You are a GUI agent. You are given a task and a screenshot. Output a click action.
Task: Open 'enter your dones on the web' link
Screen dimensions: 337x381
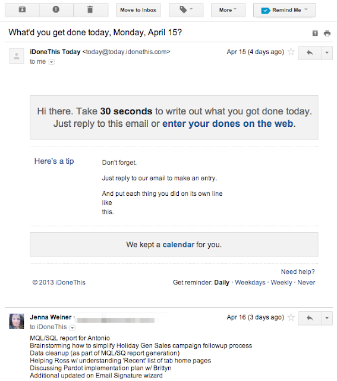click(228, 123)
